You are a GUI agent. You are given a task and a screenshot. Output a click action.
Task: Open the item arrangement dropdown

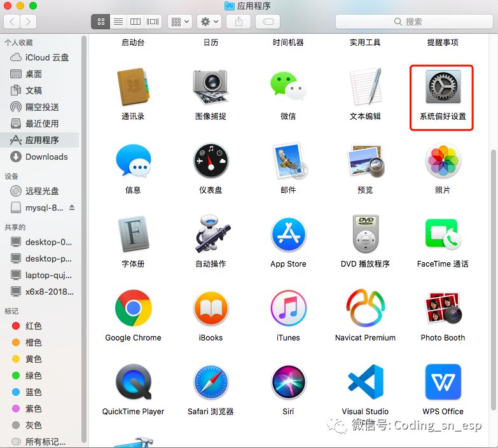(x=180, y=22)
